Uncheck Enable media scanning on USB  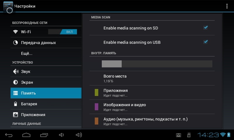pyautogui.click(x=206, y=42)
